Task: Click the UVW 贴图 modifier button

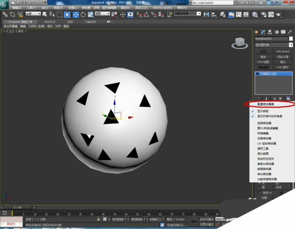Action: point(263,62)
